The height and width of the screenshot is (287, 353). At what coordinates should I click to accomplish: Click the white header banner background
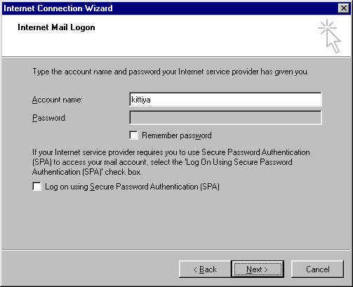pos(187,42)
